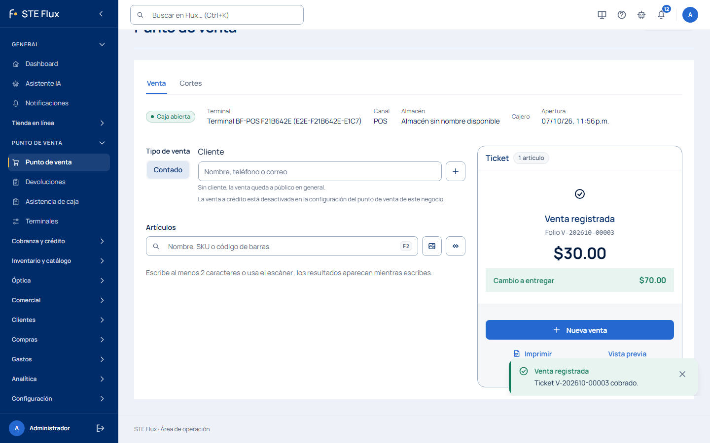Start a new sale with Nueva venta
Viewport: 710px width, 443px height.
tap(580, 330)
